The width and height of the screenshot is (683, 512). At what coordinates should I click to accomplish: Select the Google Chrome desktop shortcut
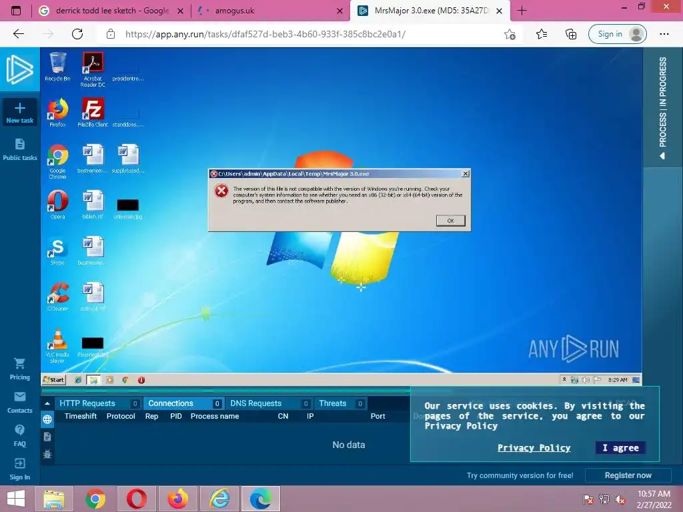pos(57,161)
